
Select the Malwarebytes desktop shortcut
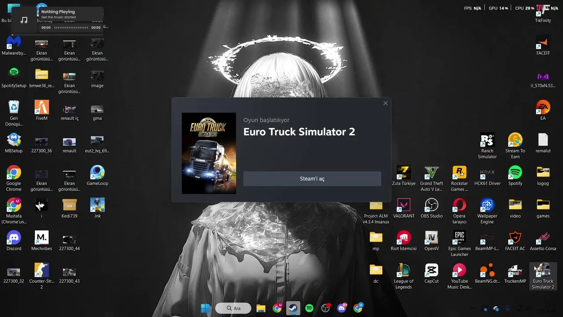click(x=14, y=46)
